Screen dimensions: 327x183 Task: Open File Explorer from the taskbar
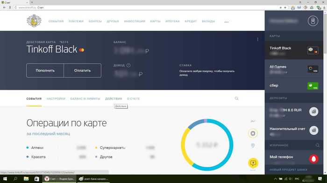pos(26,179)
